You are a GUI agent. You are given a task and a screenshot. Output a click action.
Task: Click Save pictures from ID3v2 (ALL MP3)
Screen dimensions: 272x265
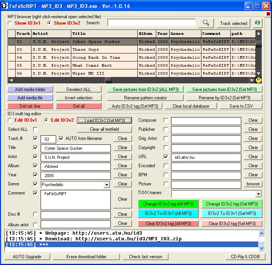(x=145, y=89)
